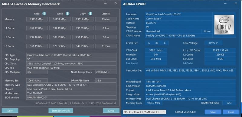
Task: Click Integr. Video value Intel UHD Graphics 615
Action: click(x=190, y=94)
